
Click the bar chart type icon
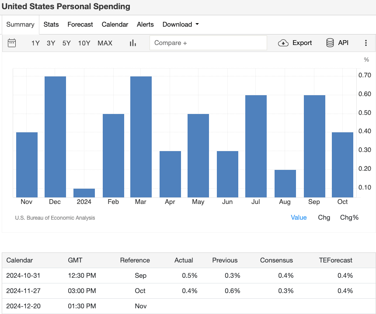click(x=132, y=43)
